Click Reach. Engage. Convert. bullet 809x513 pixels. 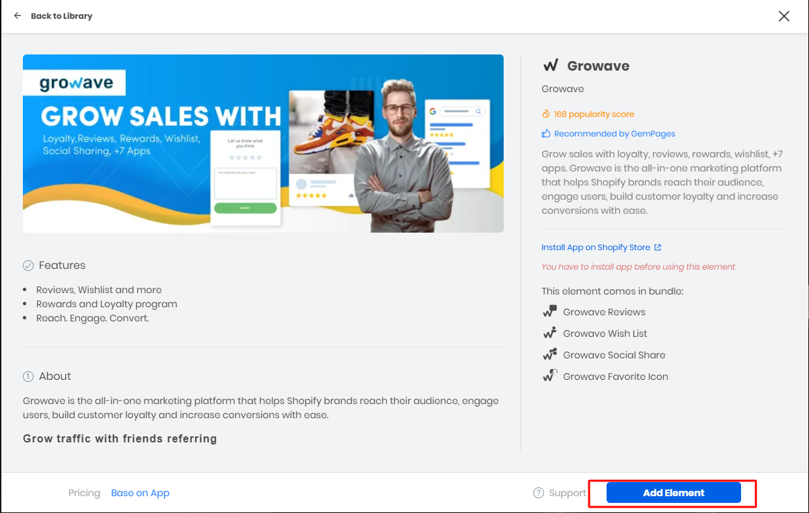[92, 318]
